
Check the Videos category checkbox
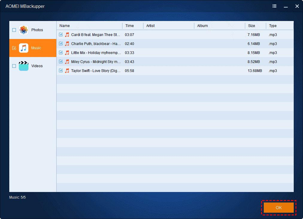(x=14, y=66)
